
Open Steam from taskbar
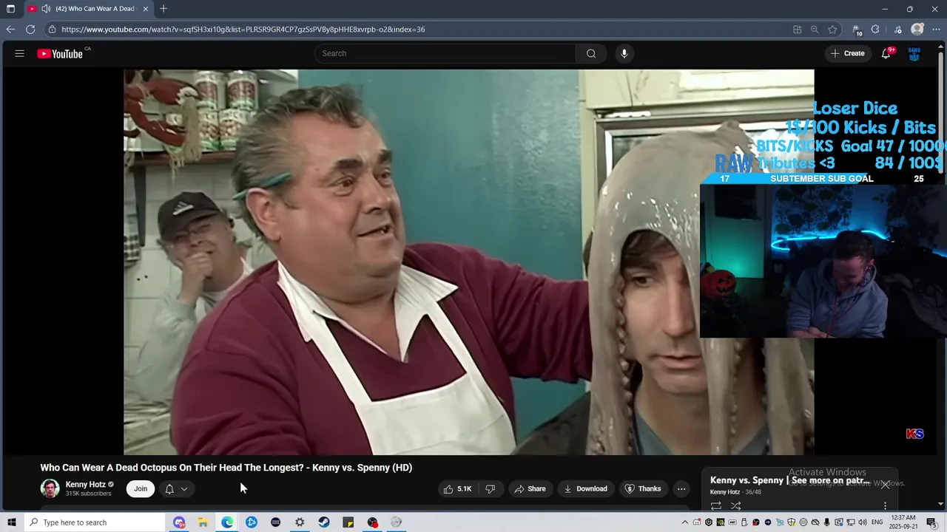pyautogui.click(x=324, y=522)
